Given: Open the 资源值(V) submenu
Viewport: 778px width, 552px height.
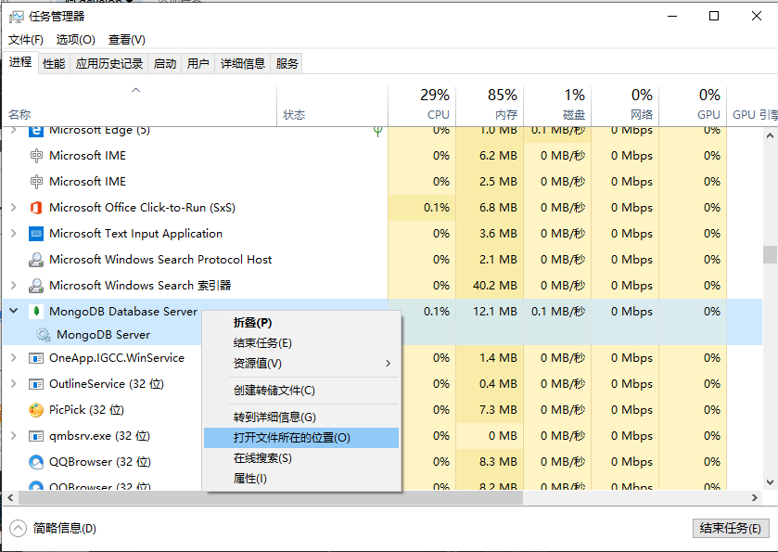Looking at the screenshot, I should pos(301,364).
